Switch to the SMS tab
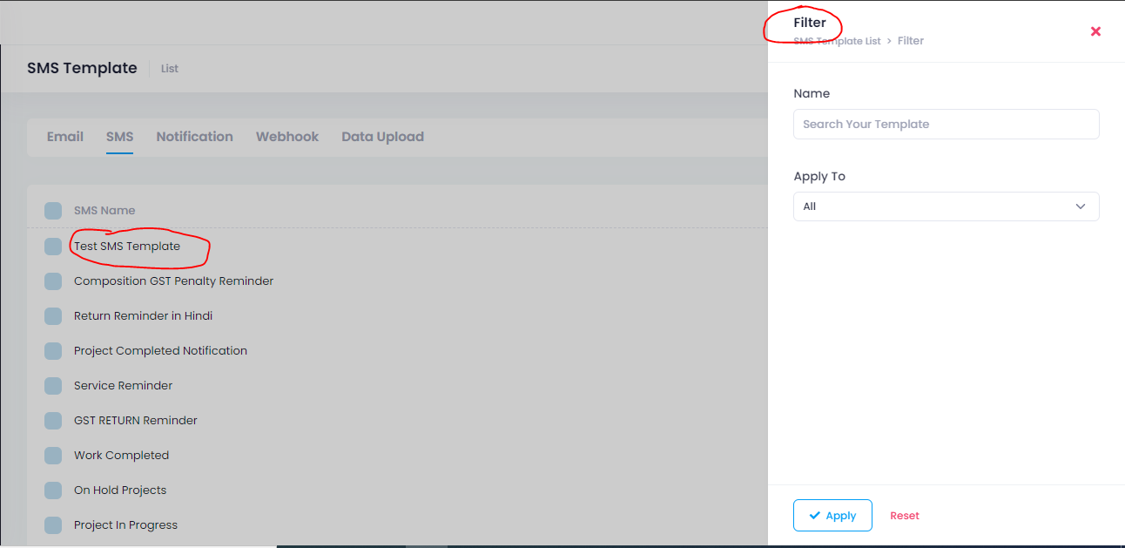1125x548 pixels. (120, 137)
